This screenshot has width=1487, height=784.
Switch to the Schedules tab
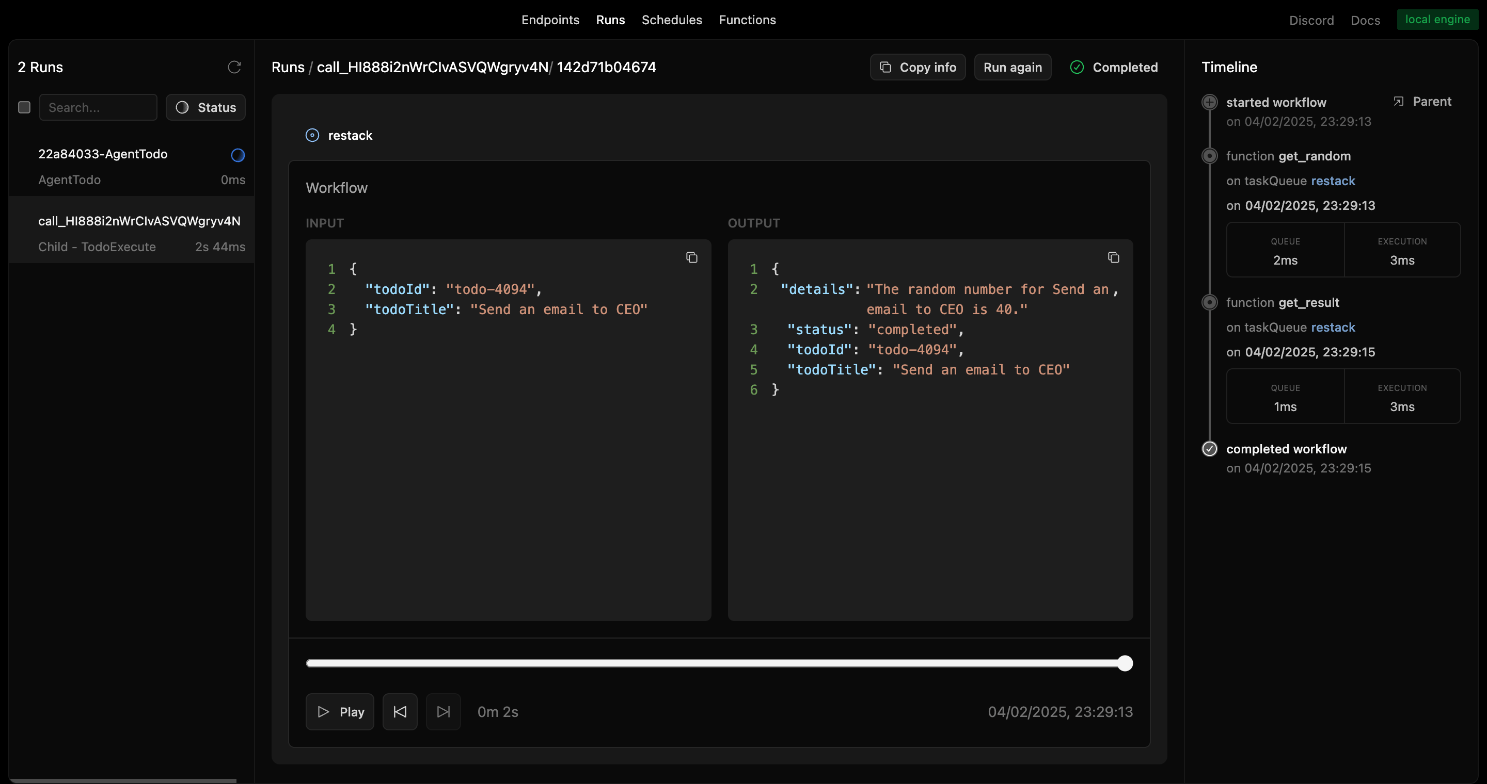tap(671, 20)
